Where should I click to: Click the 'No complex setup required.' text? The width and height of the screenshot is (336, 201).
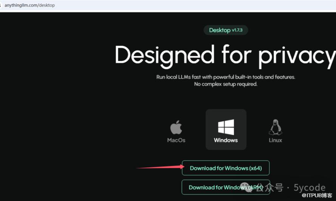pos(226,84)
